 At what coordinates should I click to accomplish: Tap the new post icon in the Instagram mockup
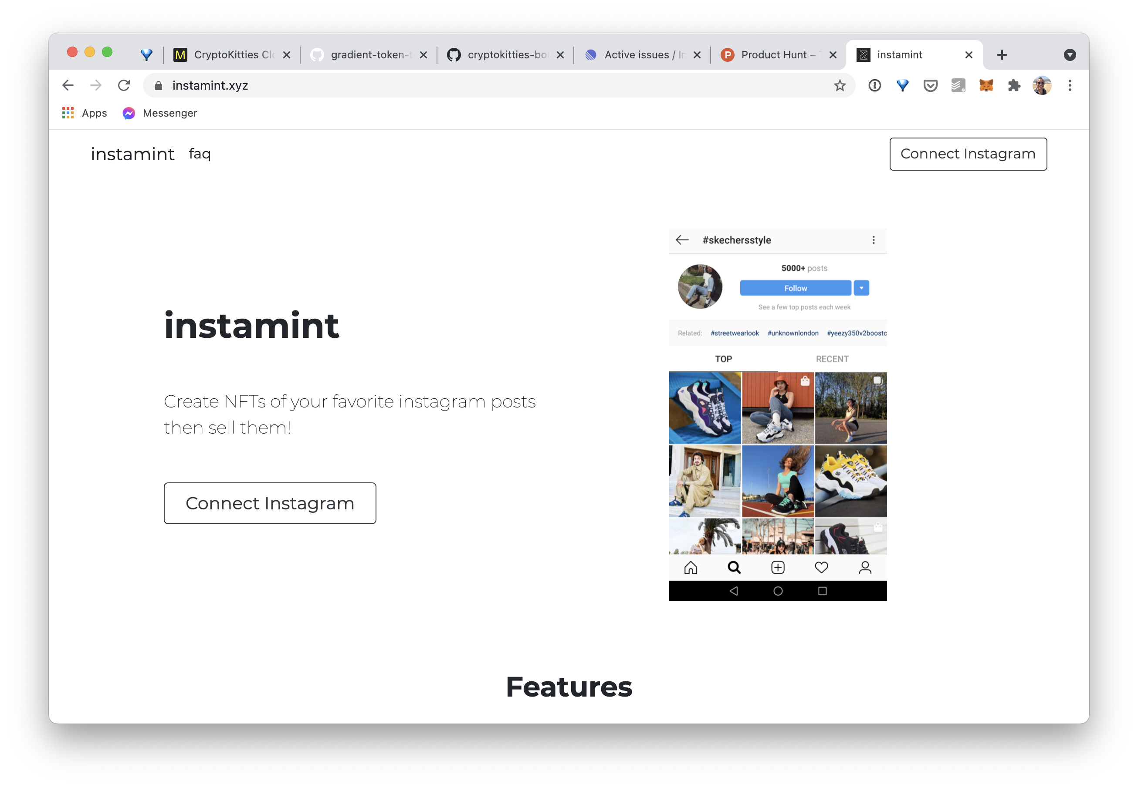click(x=777, y=567)
